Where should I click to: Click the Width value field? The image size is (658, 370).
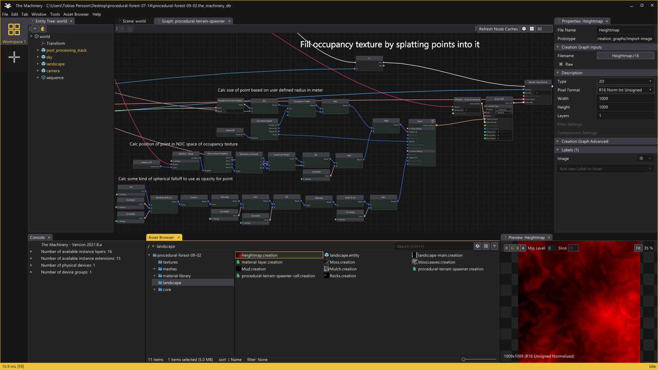625,99
